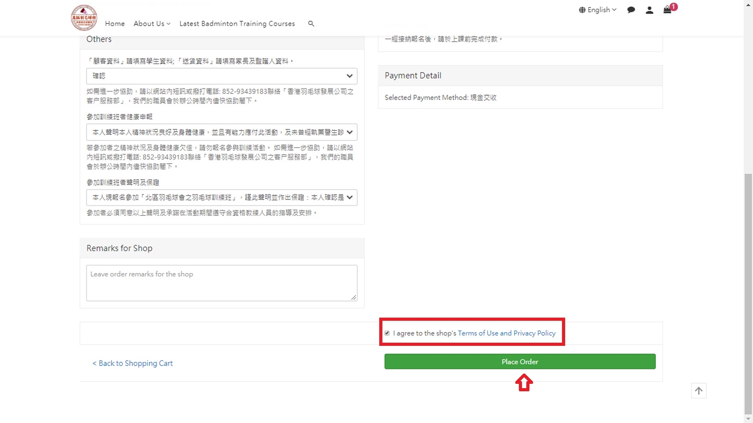Follow the Back to Shopping Cart link

[x=133, y=363]
